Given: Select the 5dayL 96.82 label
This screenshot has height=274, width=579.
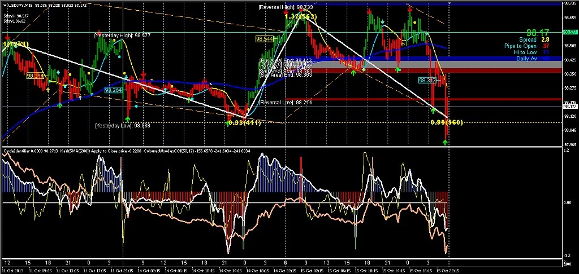Looking at the screenshot, I should click(x=13, y=21).
